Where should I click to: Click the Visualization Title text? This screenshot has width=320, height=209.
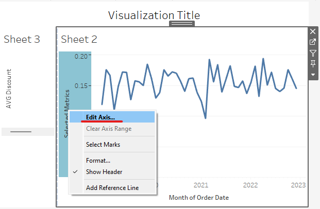click(x=154, y=15)
